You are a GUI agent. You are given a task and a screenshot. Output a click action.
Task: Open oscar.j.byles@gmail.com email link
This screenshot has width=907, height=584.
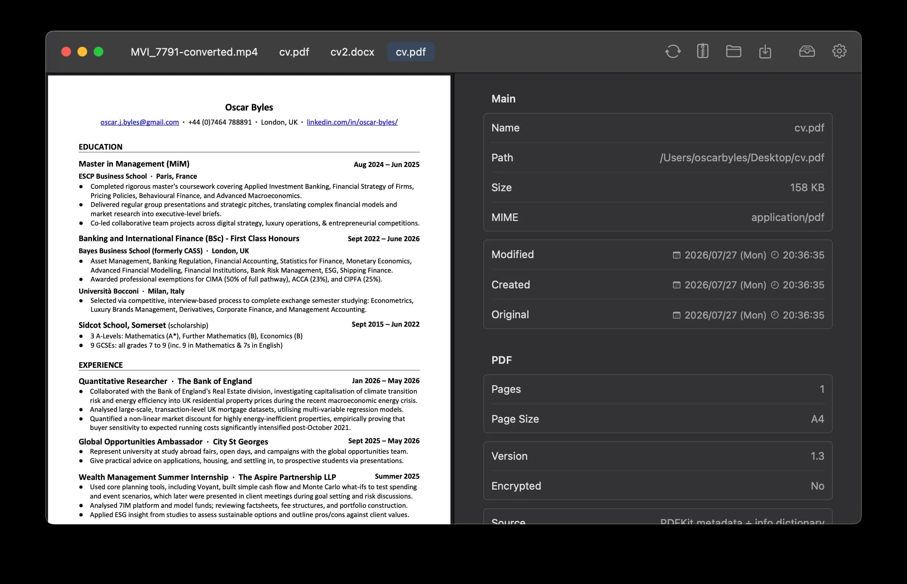coord(140,122)
